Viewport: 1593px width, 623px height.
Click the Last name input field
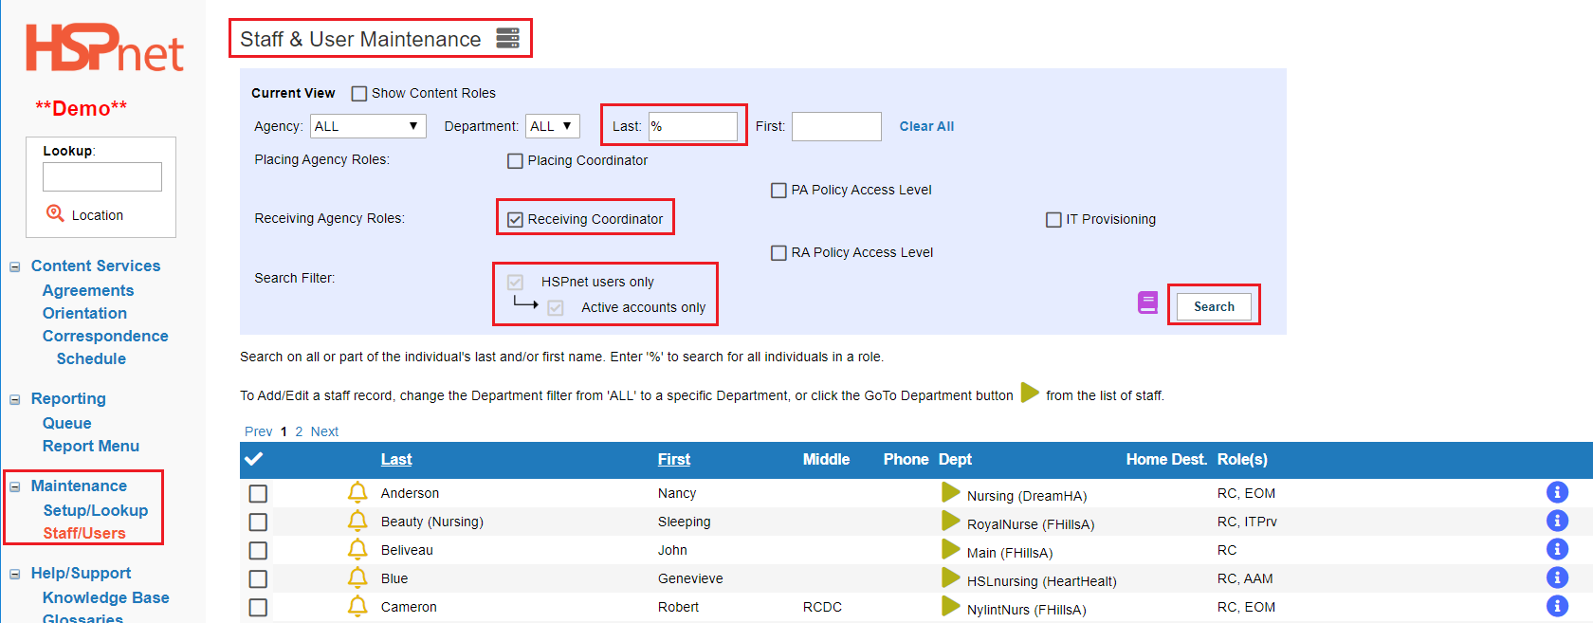(x=692, y=126)
